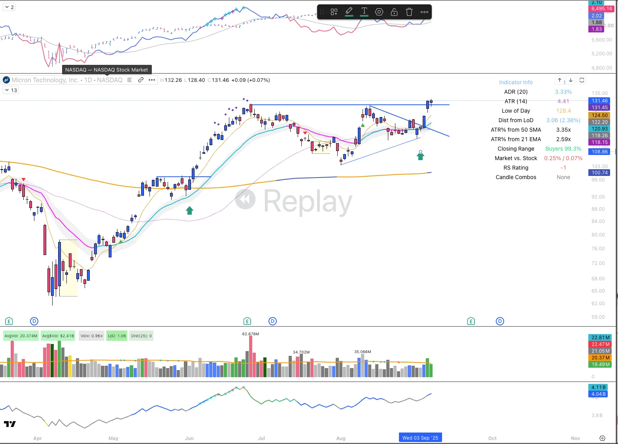618x444 pixels.
Task: Open three-dot menu next to symbol title
Action: tap(152, 80)
